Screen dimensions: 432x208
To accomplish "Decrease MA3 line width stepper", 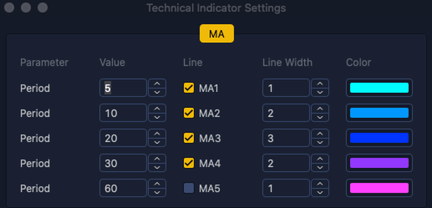I will coord(320,142).
